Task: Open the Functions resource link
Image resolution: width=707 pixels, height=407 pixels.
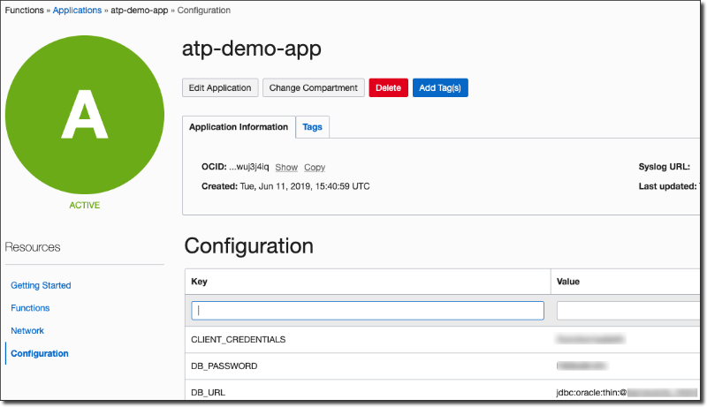Action: tap(30, 308)
